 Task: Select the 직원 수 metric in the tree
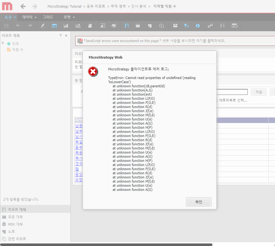18,50
